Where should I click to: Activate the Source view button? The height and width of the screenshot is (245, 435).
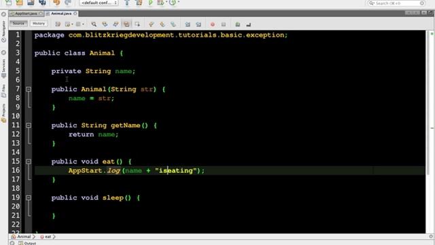18,24
